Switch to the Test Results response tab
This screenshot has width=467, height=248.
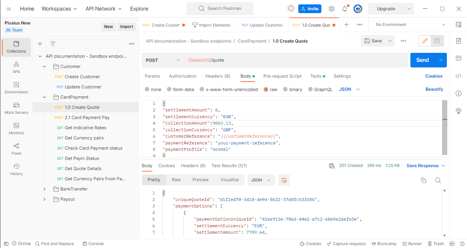pos(229,166)
